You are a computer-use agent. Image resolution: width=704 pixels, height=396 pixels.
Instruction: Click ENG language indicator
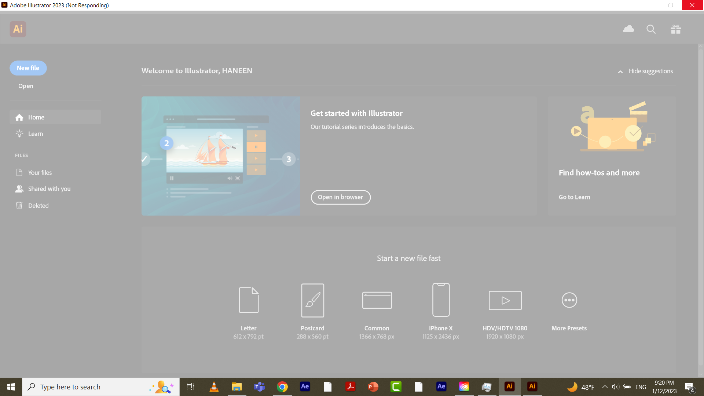click(641, 387)
